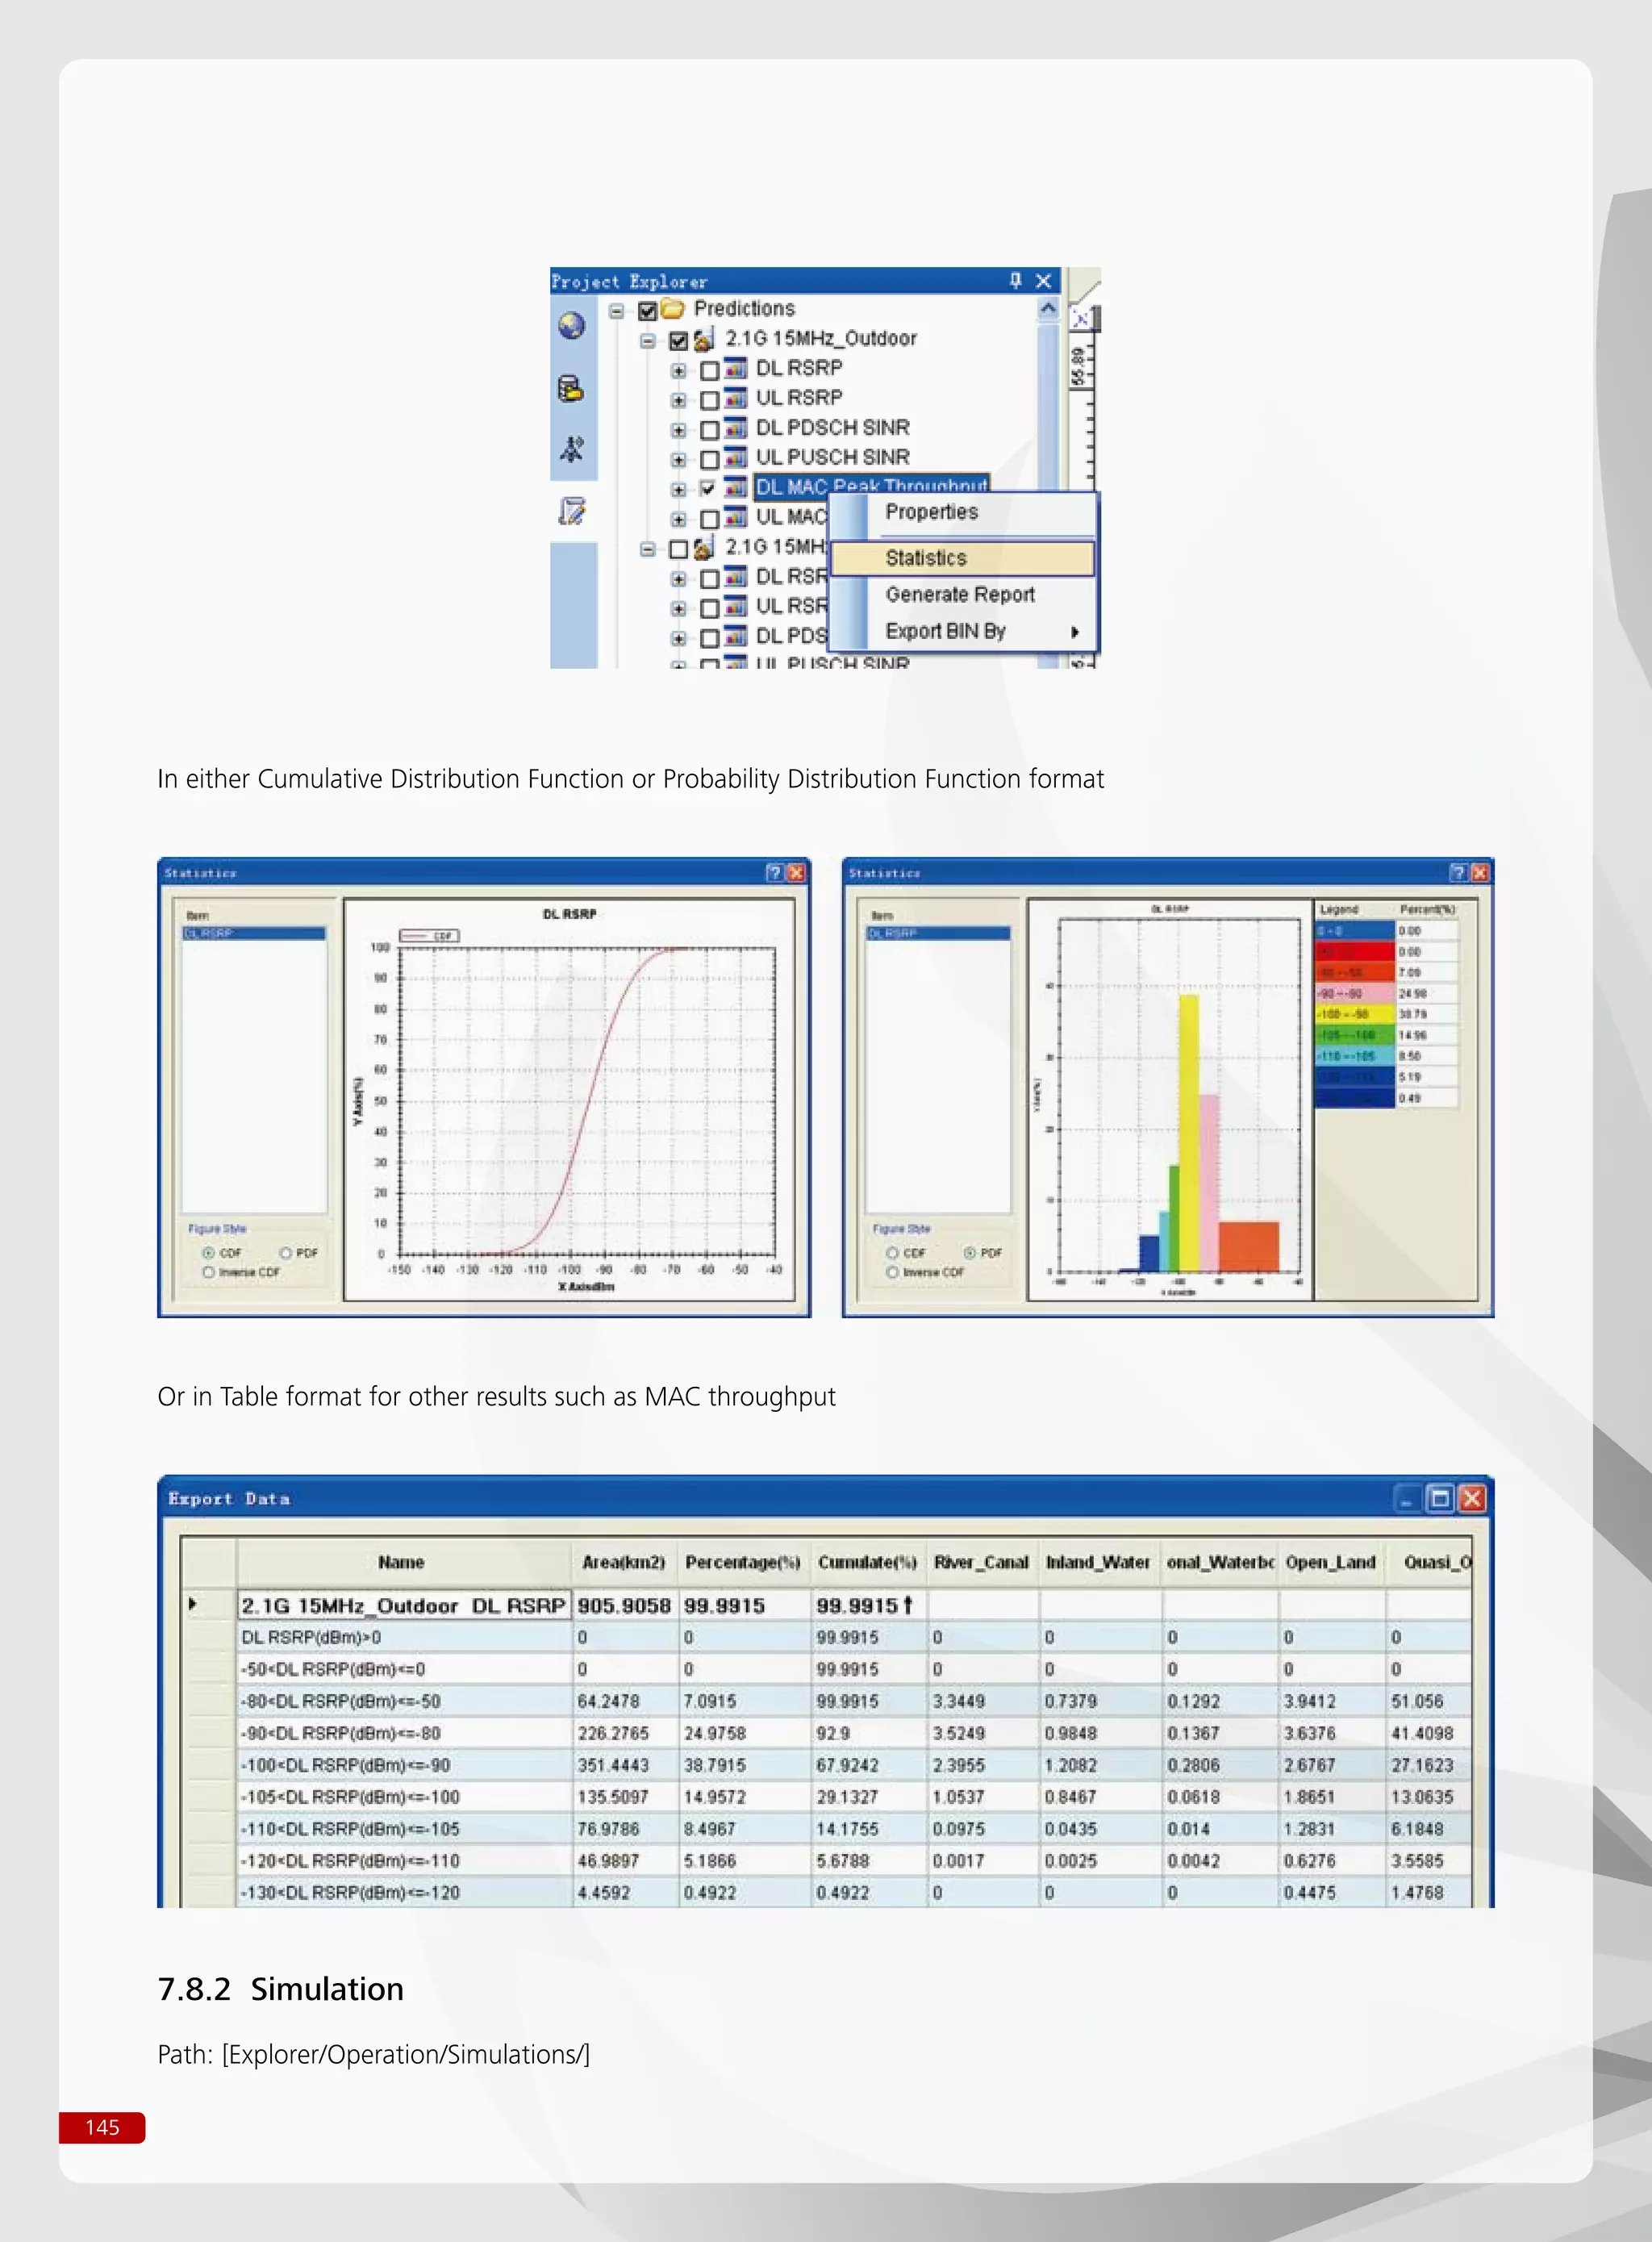Click the Percentage(%) column header
Screen dimensions: 1652x2242
coord(743,1562)
